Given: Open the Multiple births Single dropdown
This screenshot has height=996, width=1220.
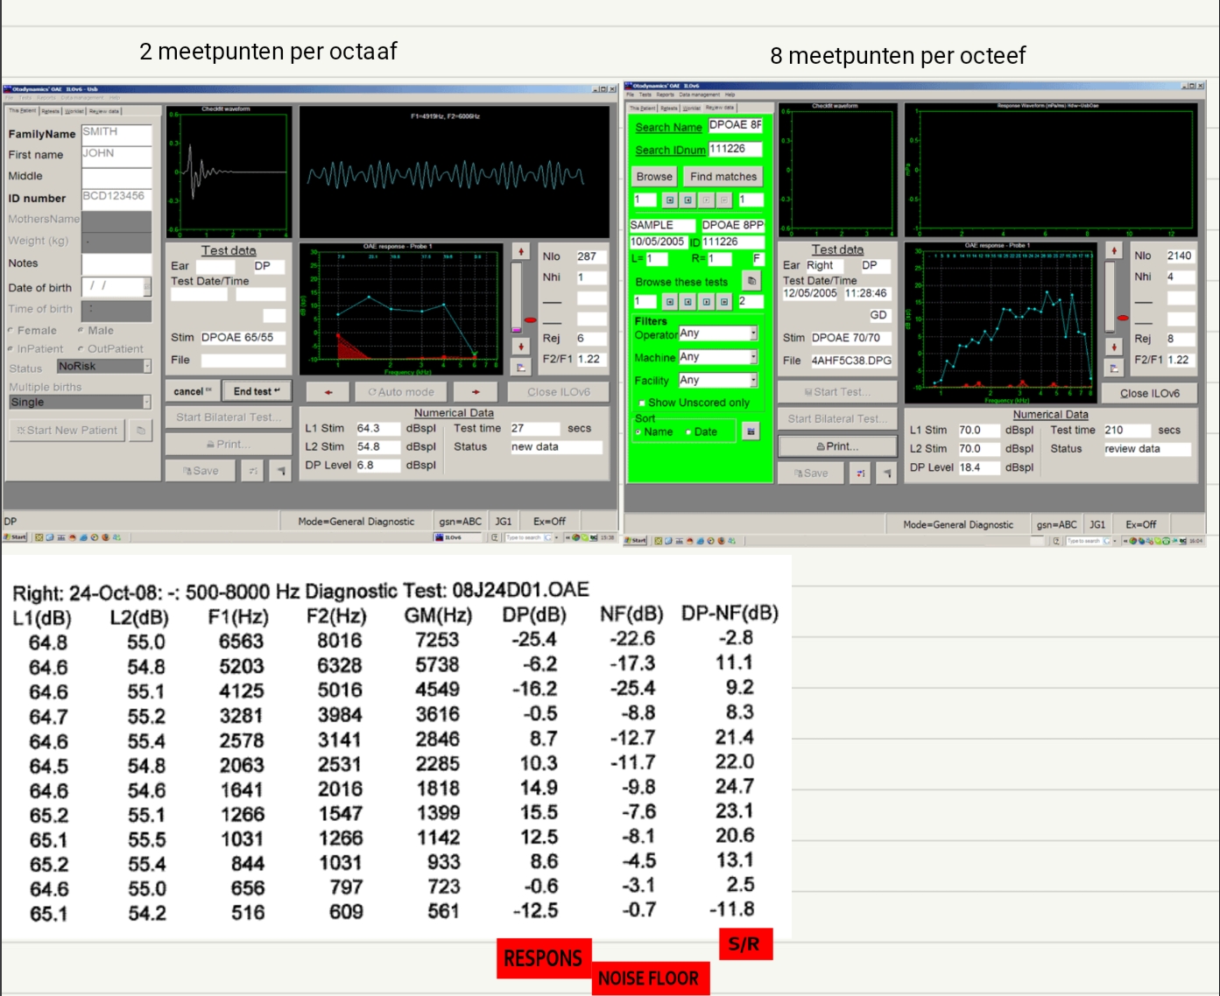Looking at the screenshot, I should (x=147, y=403).
